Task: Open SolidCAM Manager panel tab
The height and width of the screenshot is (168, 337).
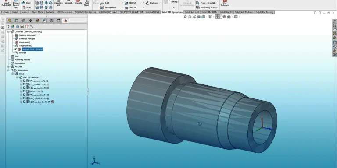Action: (65, 21)
